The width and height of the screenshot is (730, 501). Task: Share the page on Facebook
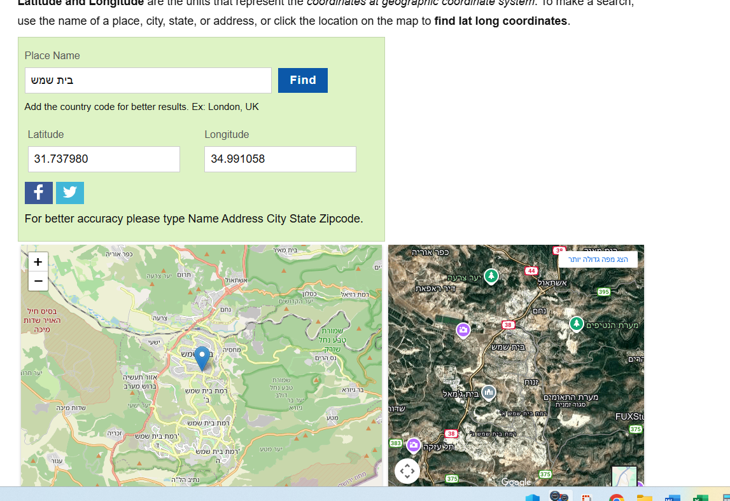tap(39, 193)
